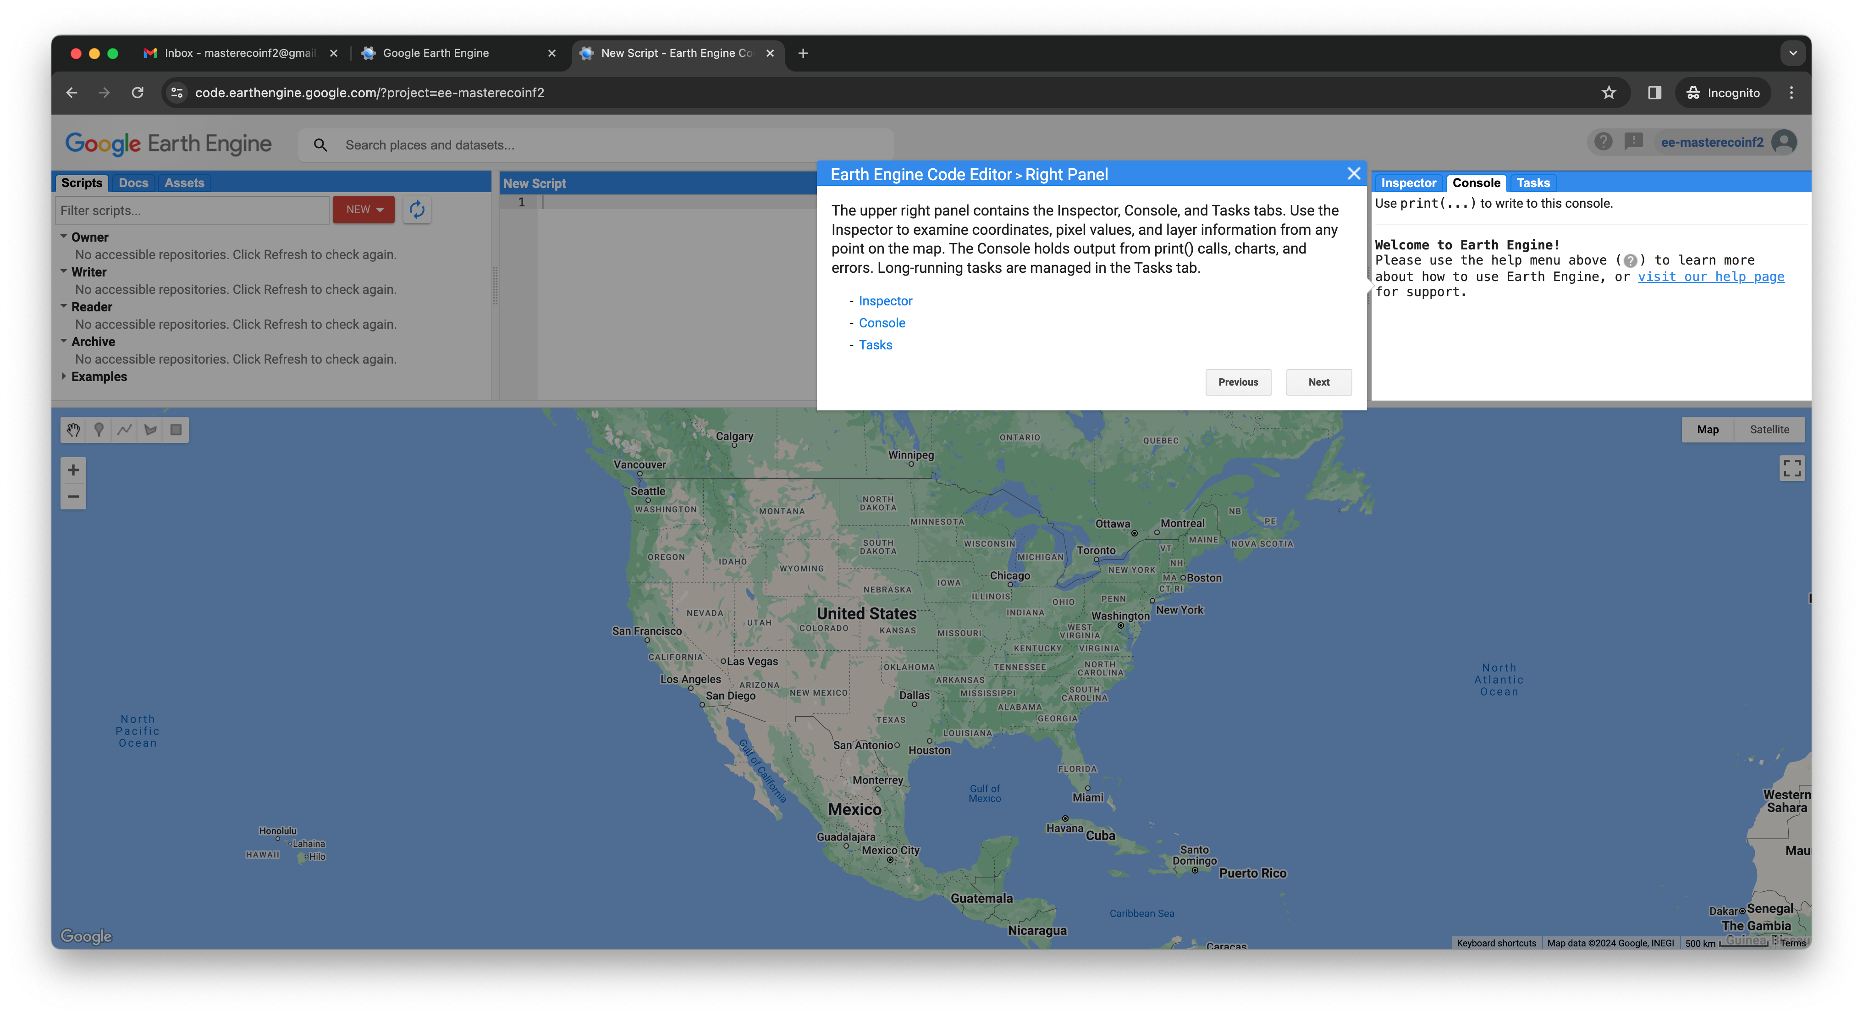Image resolution: width=1863 pixels, height=1017 pixels.
Task: Select the draw rectangle tool
Action: (176, 430)
